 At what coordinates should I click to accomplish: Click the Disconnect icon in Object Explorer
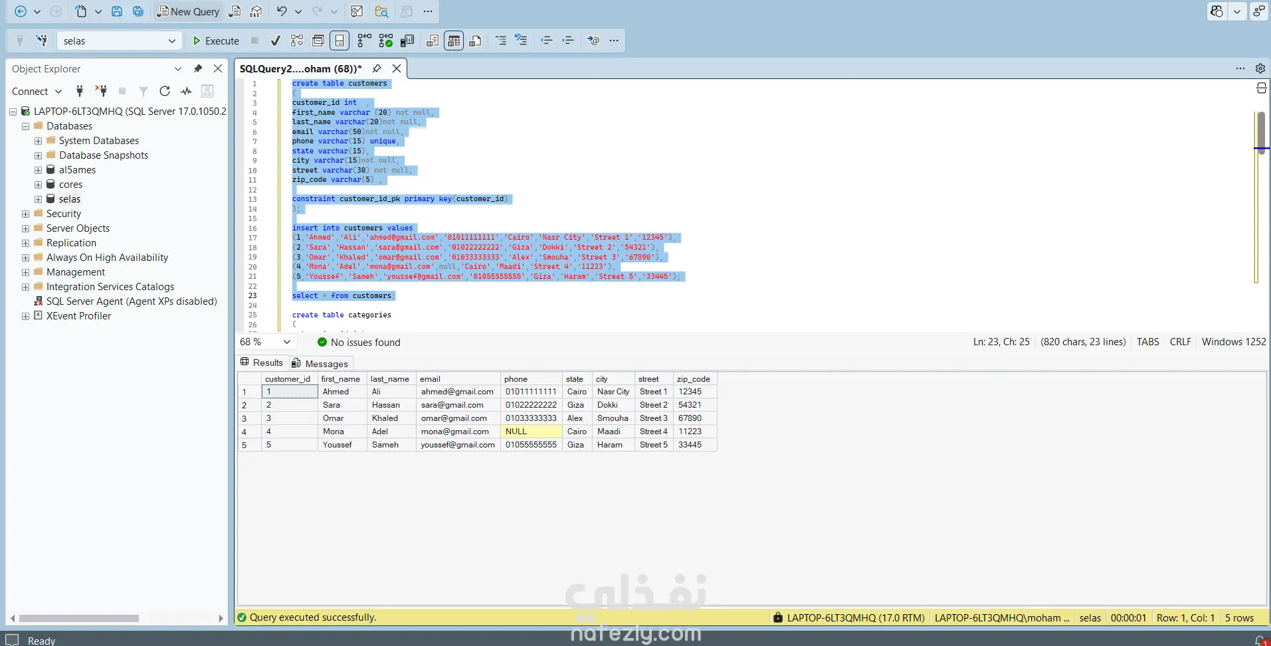(101, 91)
